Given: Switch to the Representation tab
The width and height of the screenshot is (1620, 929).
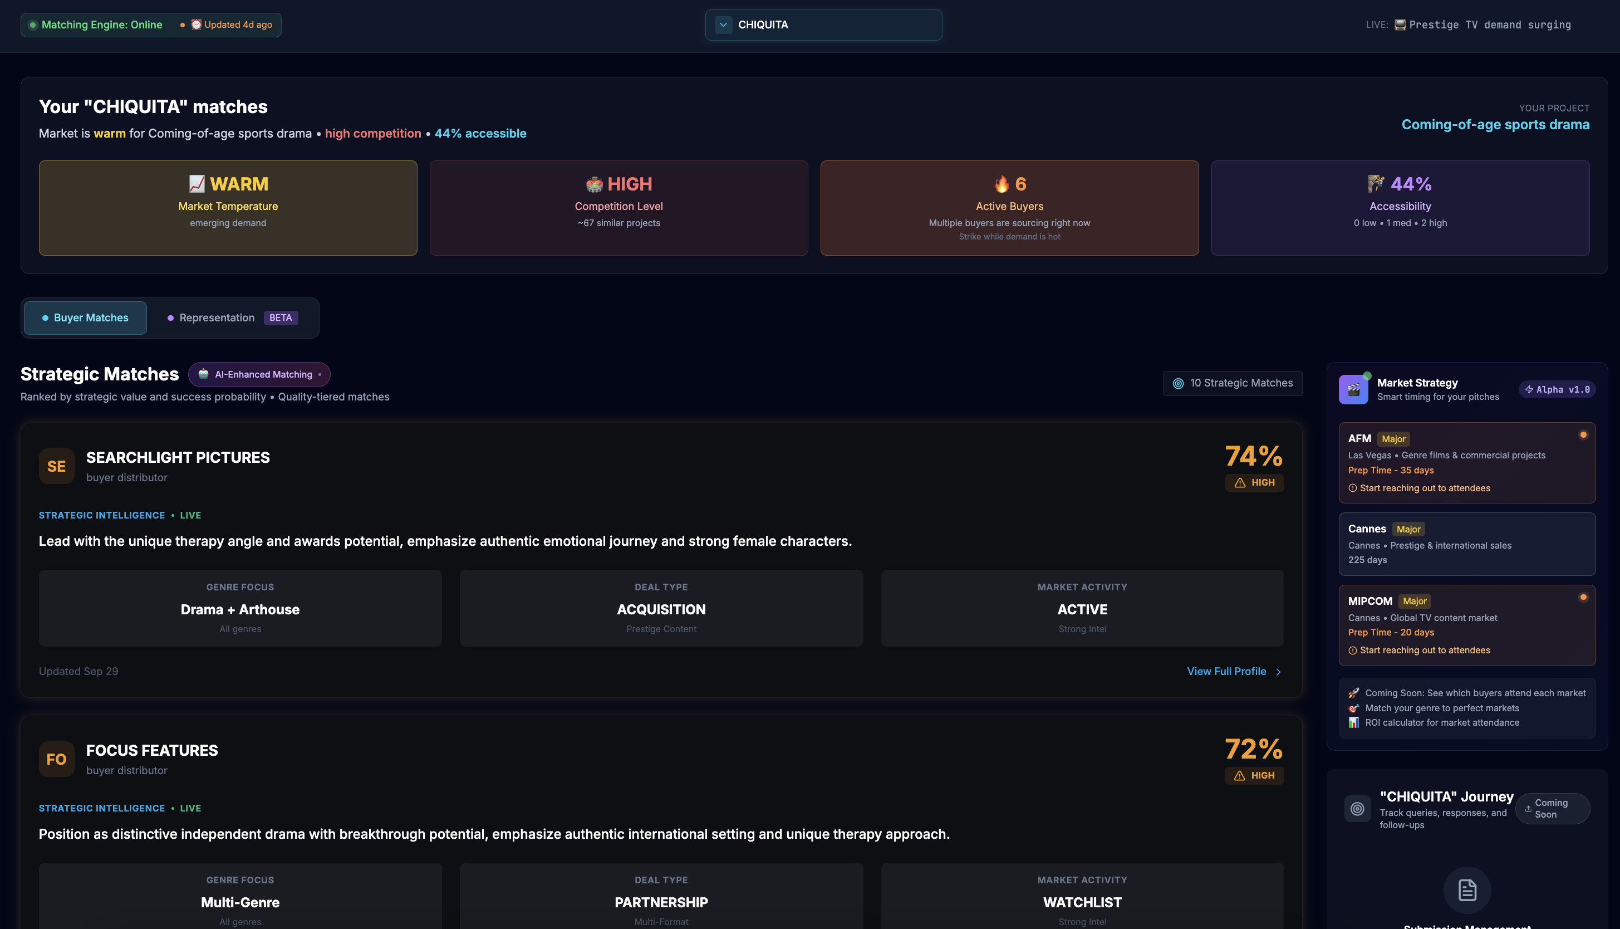Looking at the screenshot, I should 233,318.
